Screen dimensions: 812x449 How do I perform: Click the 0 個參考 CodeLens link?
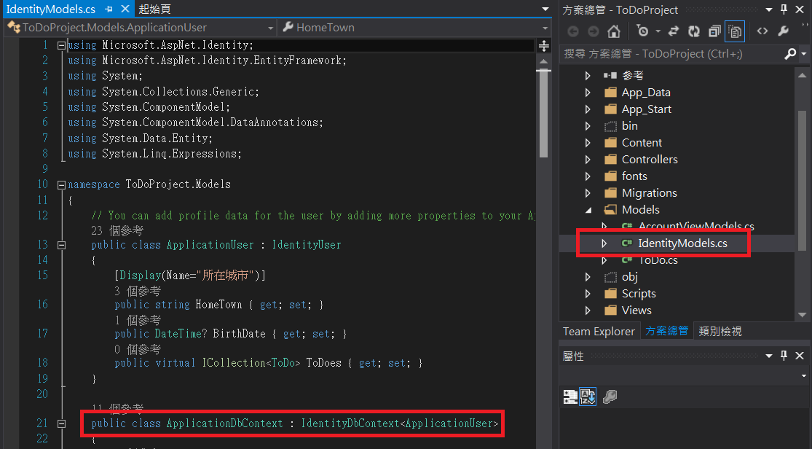(138, 348)
